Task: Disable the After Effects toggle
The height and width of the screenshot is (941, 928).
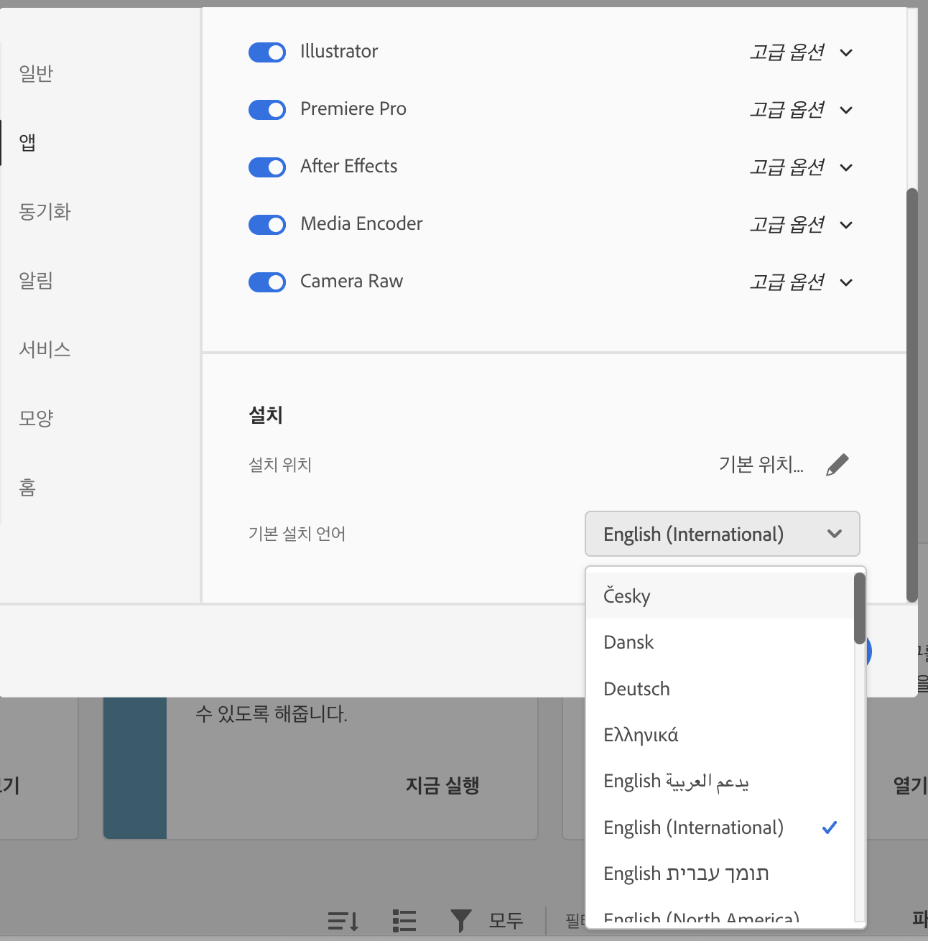Action: tap(267, 167)
